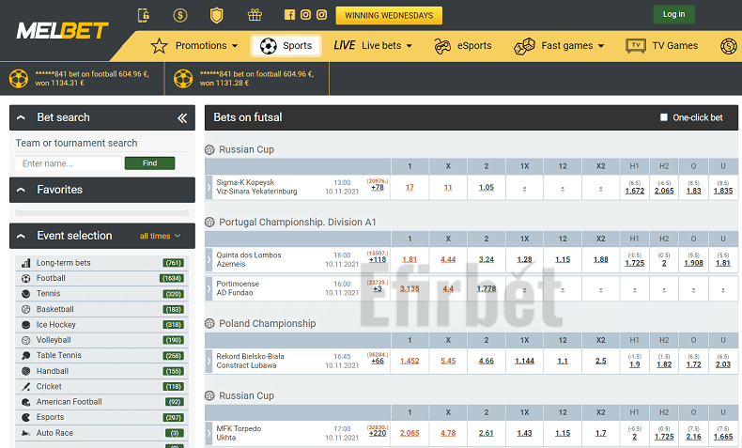Pick draw odds 5.45 in Rekord Bielsko-Biala match
Viewport: 742px width, 448px height.
tap(448, 361)
